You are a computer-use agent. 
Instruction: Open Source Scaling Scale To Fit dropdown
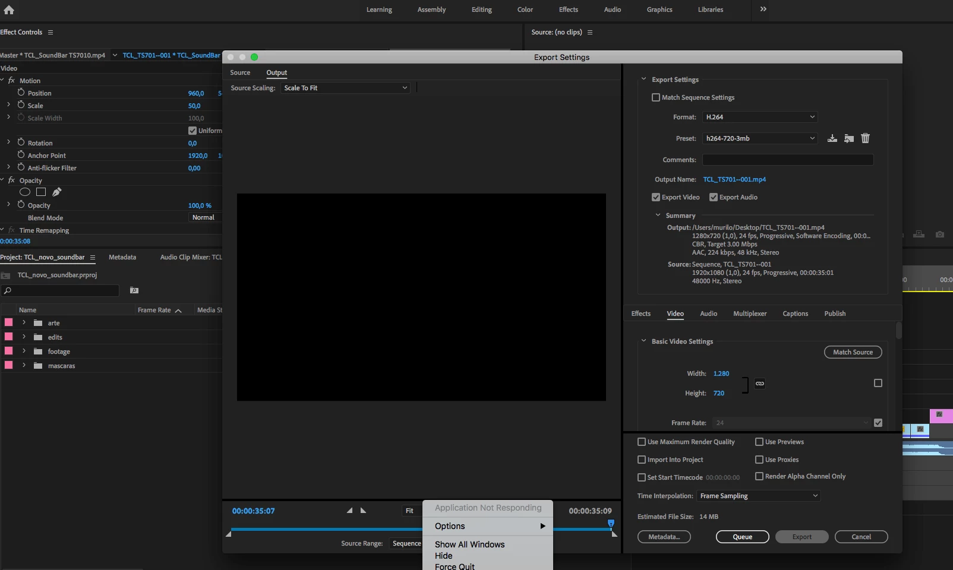(x=345, y=88)
